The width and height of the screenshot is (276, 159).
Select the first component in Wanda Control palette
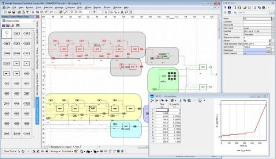pyautogui.click(x=7, y=34)
